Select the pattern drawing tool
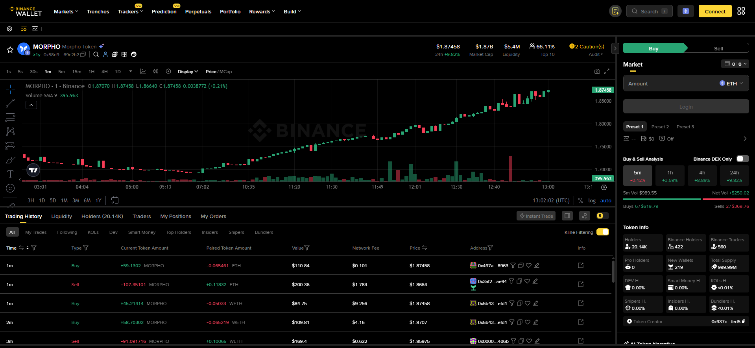Screen dimensions: 755x348 [x=10, y=131]
